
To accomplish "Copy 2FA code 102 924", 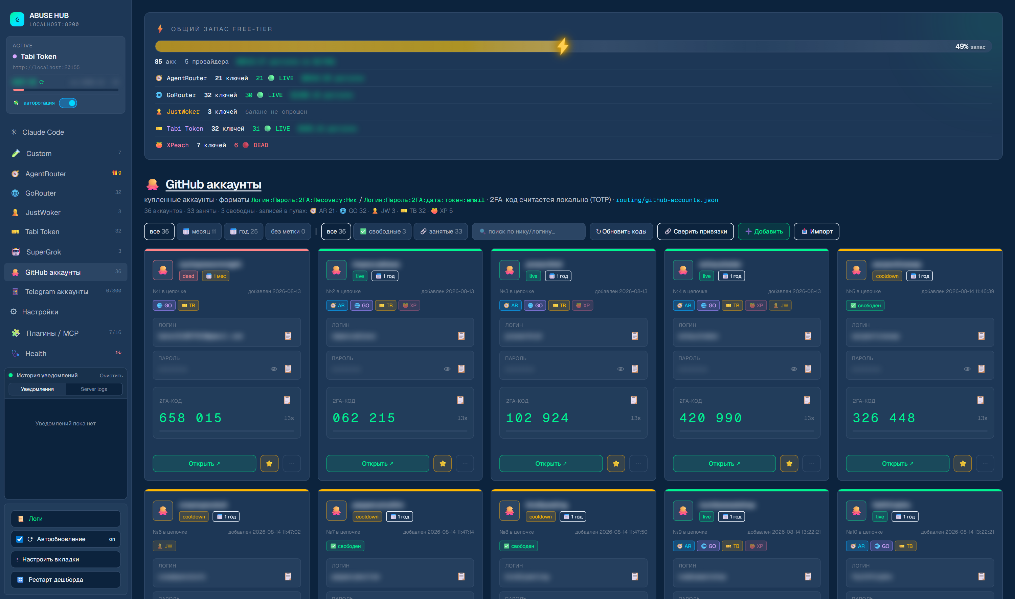I will click(634, 400).
